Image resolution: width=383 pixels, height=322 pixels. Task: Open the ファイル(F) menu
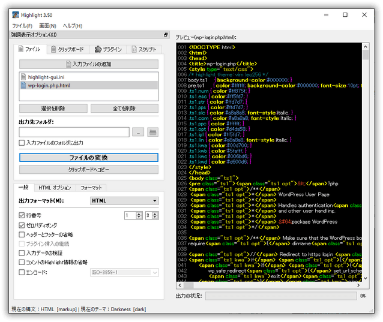click(22, 26)
